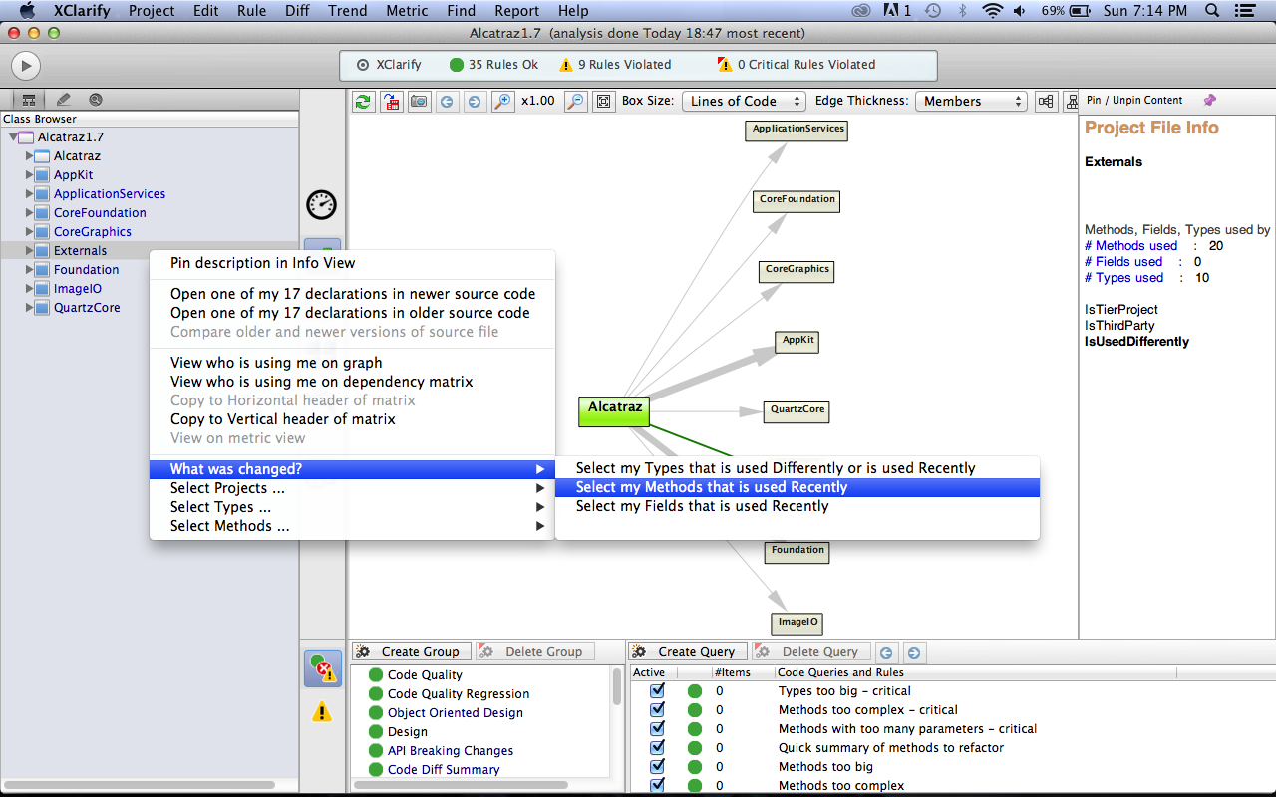The height and width of the screenshot is (797, 1276).
Task: Click the purple pin icon in Info panel
Action: (x=1210, y=100)
